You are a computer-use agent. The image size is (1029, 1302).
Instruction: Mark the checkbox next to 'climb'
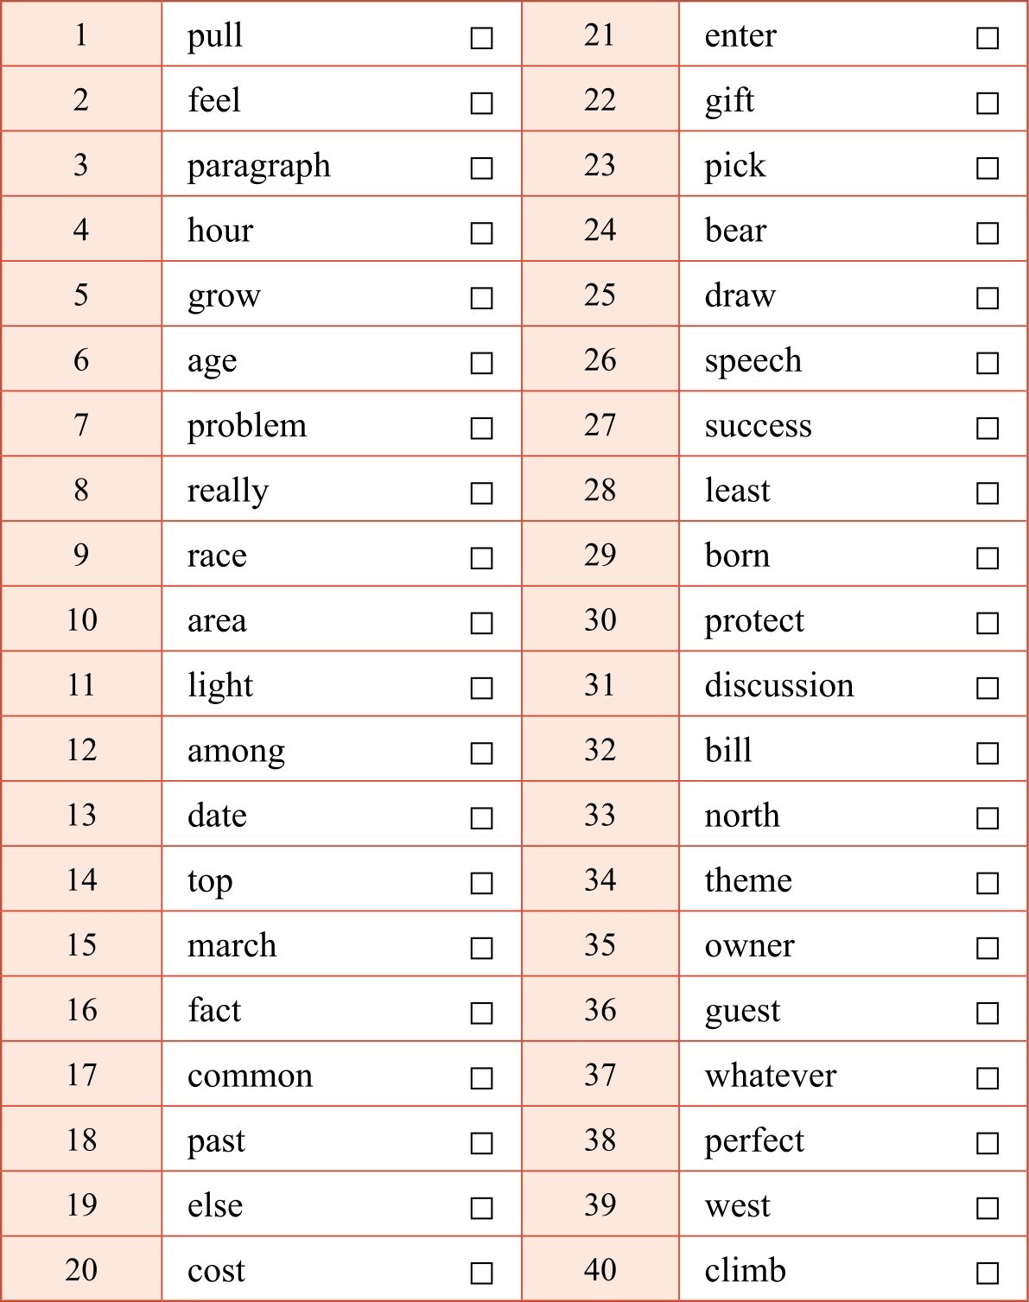[987, 1273]
